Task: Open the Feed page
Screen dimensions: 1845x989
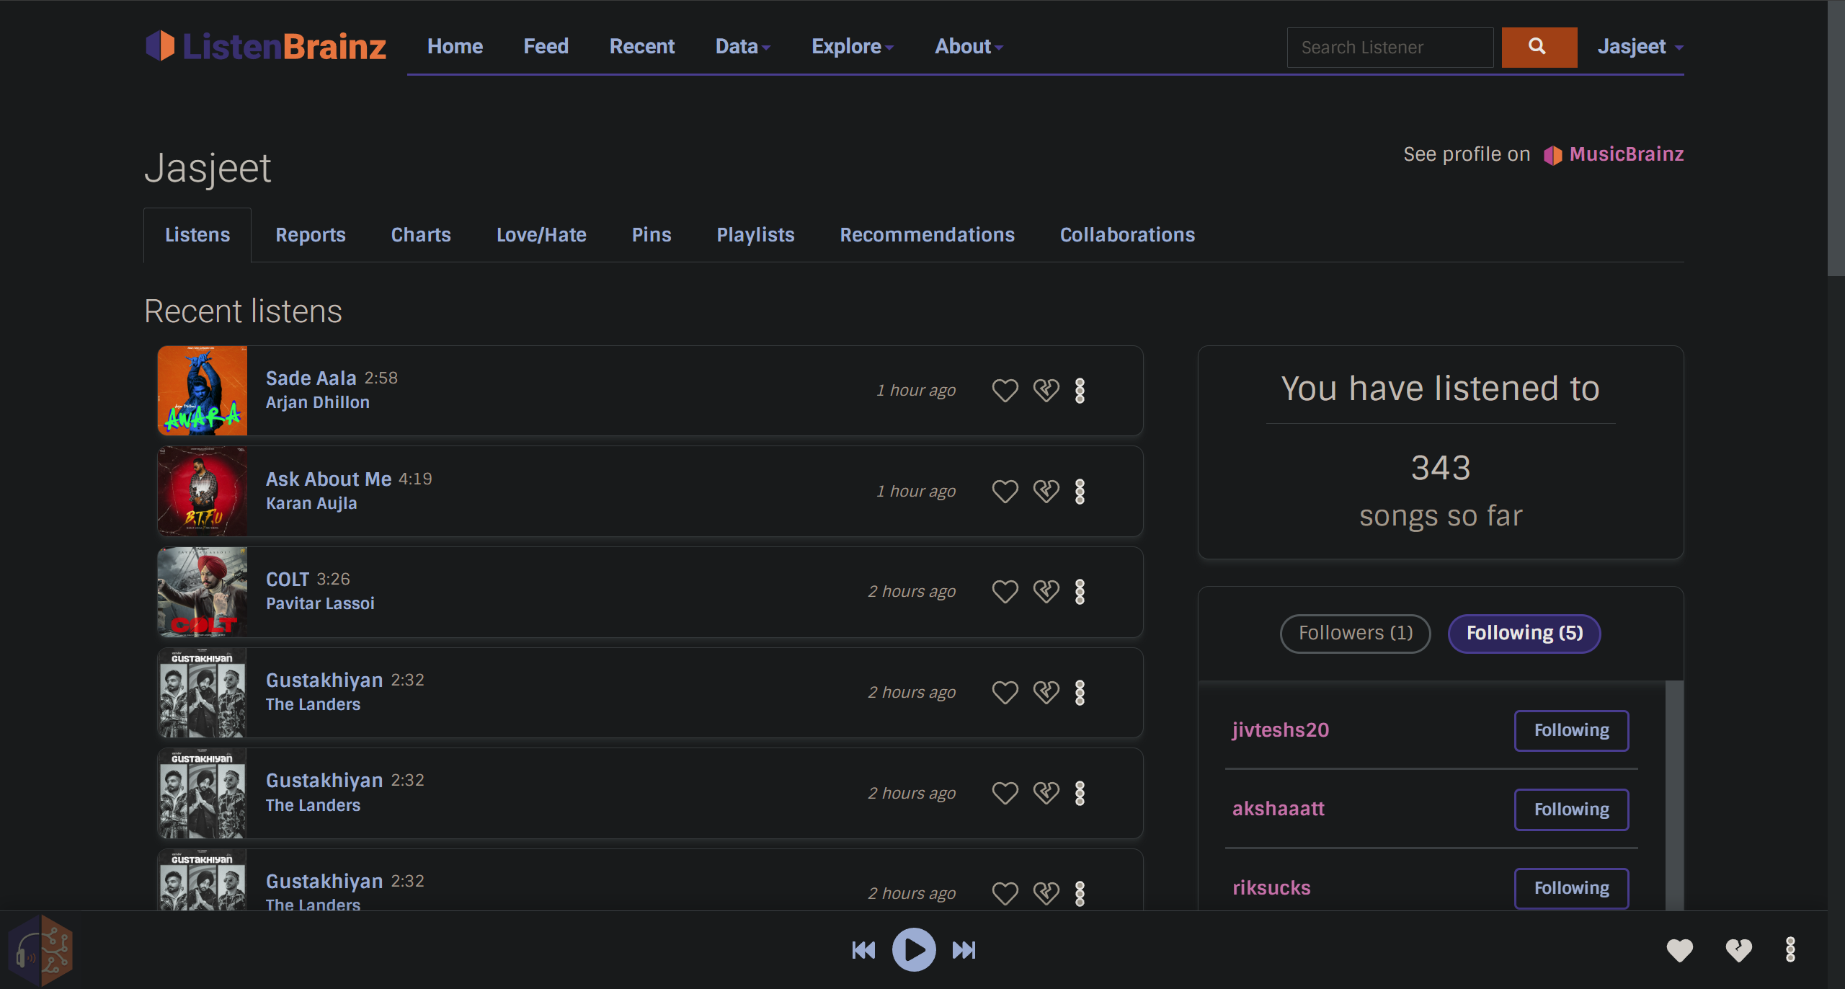Action: 546,47
